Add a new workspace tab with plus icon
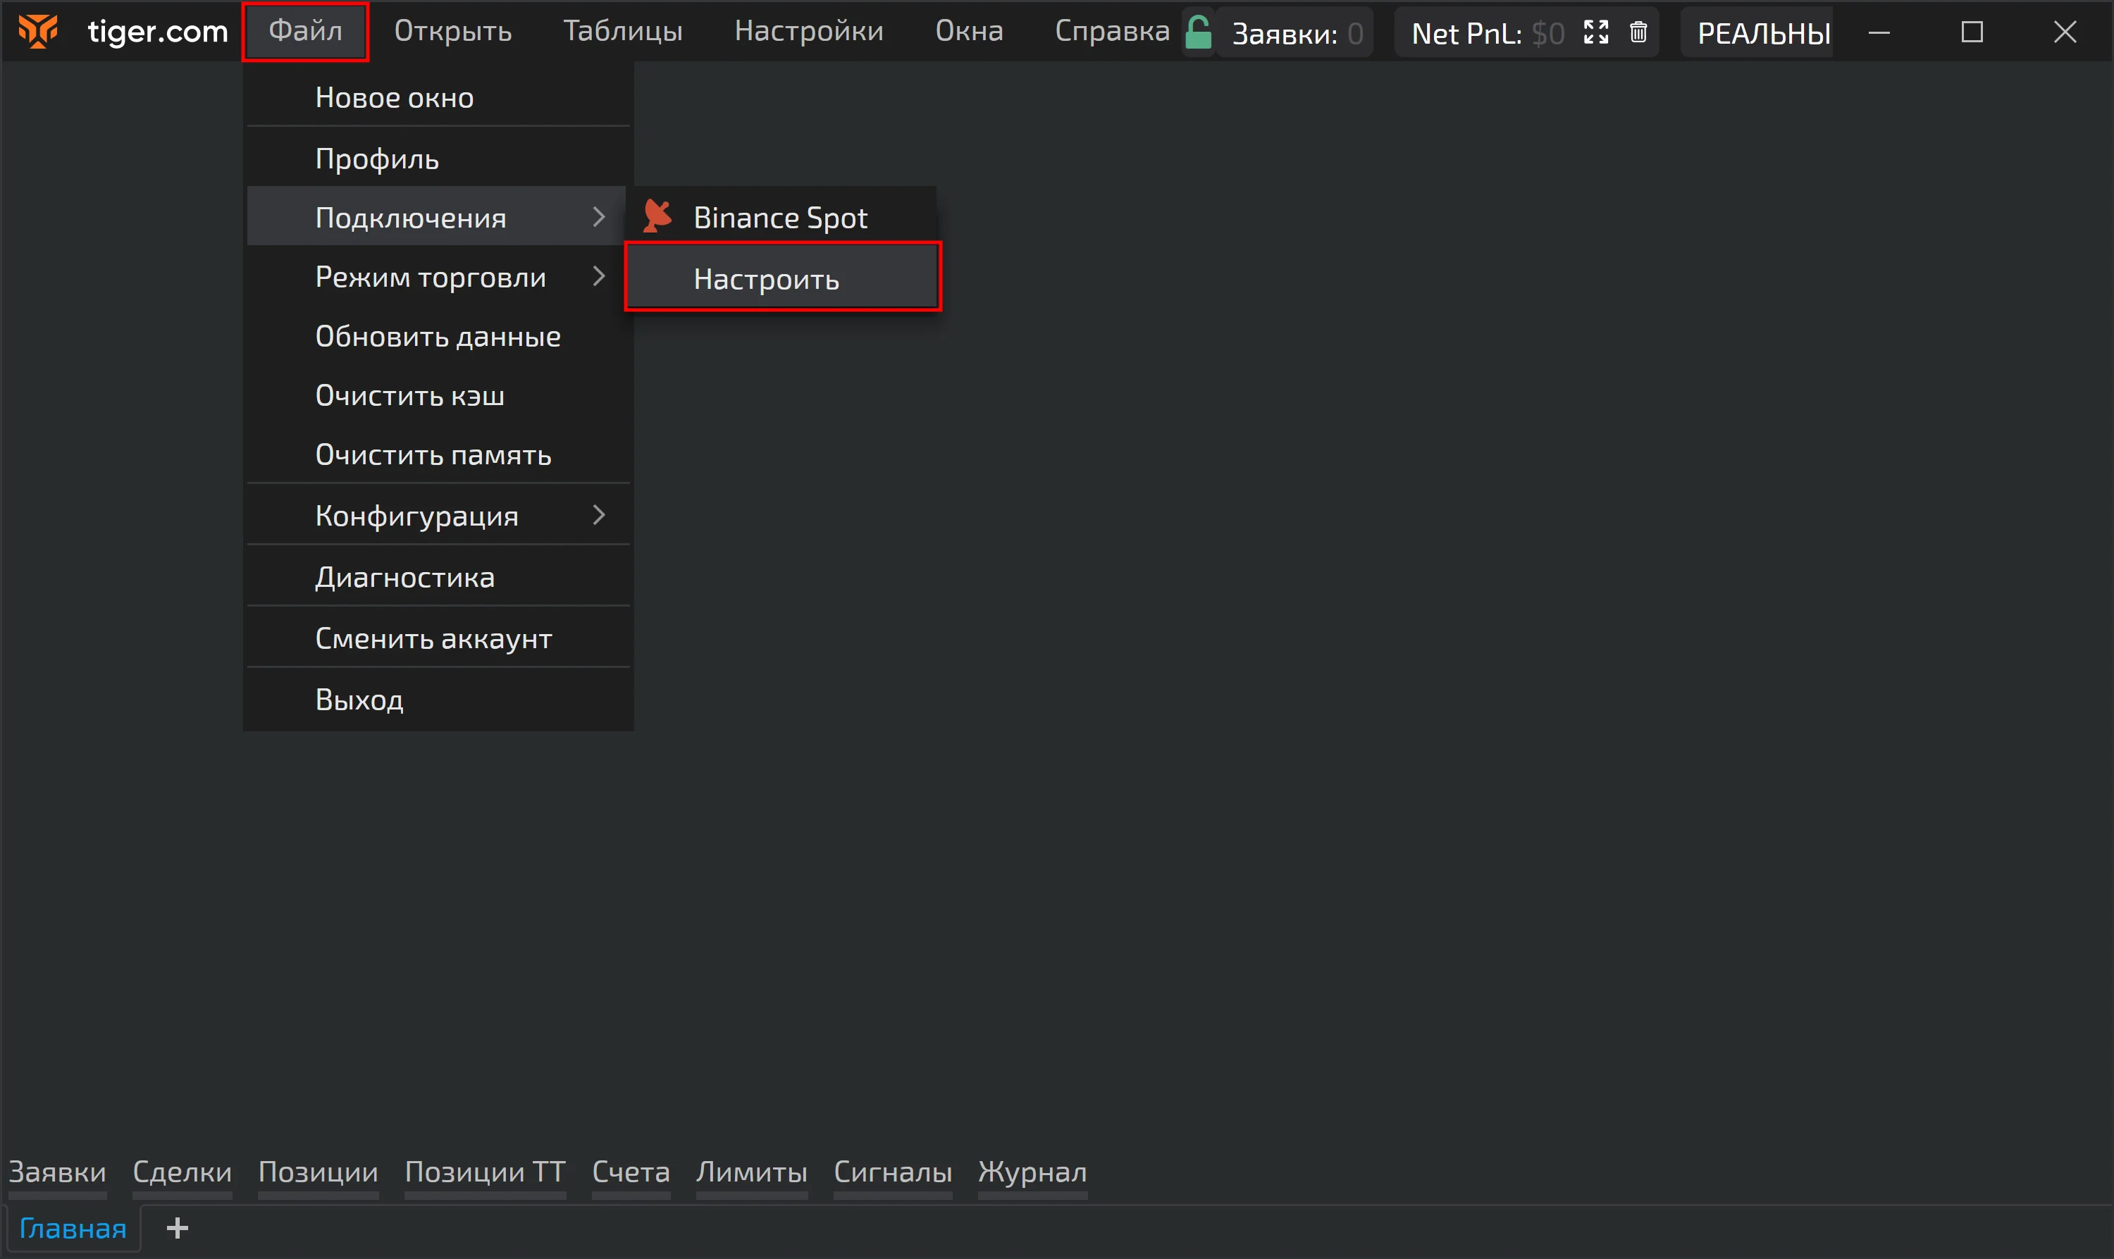This screenshot has width=2114, height=1259. click(x=178, y=1227)
